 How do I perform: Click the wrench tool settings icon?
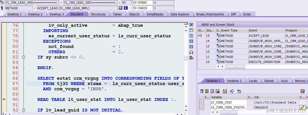(191, 58)
